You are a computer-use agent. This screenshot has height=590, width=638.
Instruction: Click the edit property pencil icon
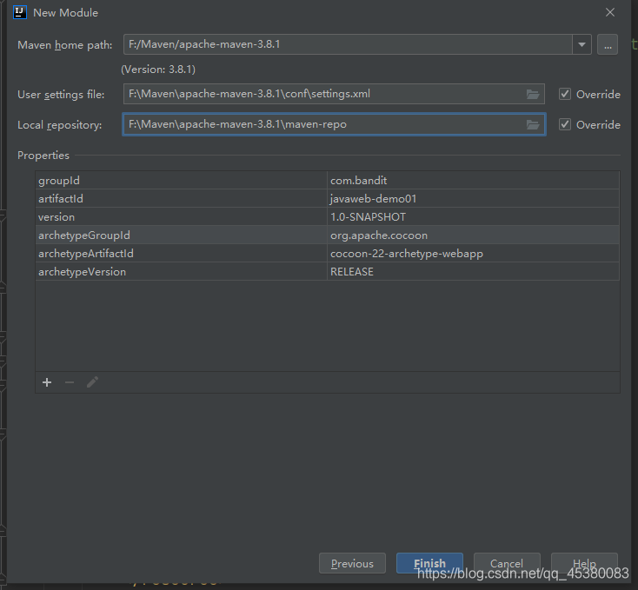tap(92, 382)
